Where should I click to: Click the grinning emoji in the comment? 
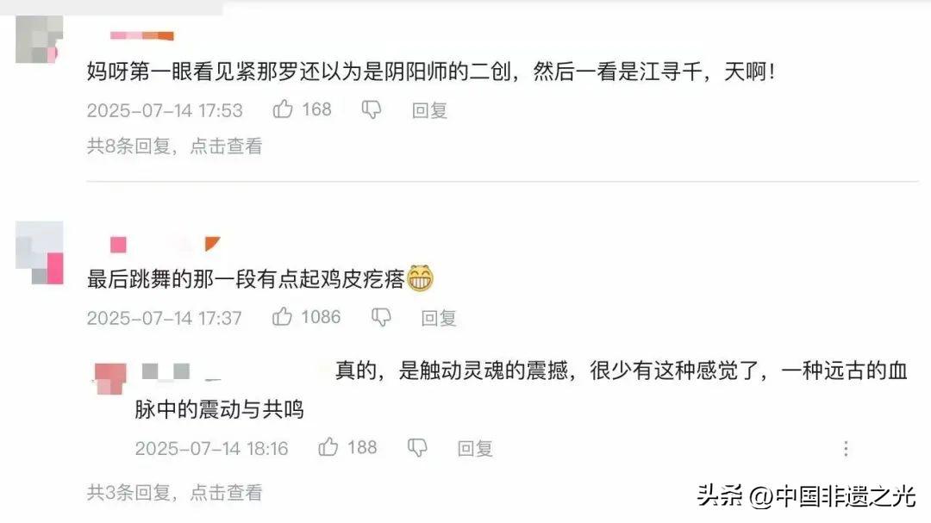coord(420,277)
